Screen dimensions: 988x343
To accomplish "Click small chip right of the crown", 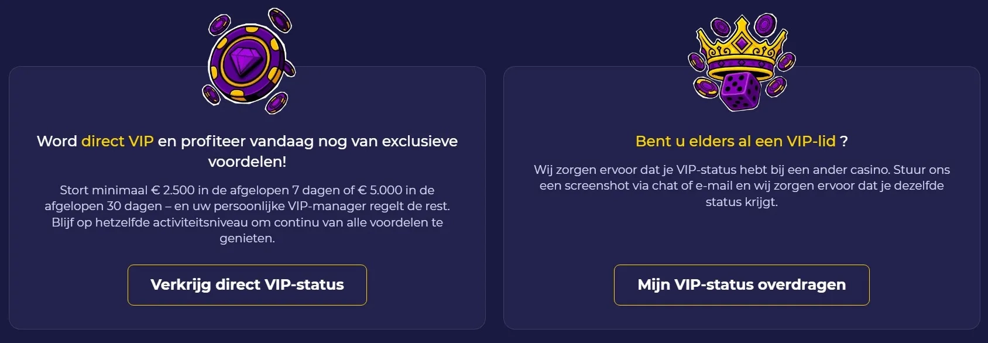I will point(785,61).
